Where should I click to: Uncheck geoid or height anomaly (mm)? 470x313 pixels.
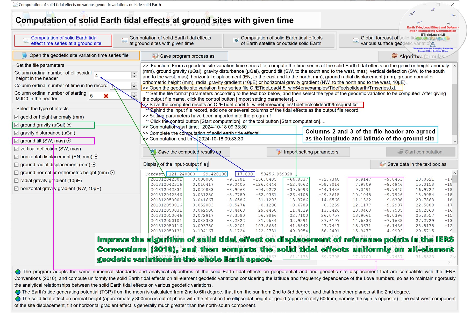pos(17,117)
